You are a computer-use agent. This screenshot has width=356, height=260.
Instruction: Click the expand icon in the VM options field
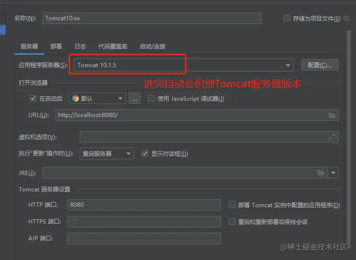(331, 137)
